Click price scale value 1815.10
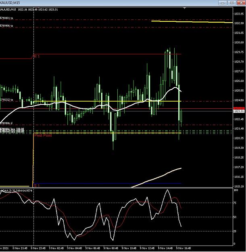Viewport: 246px width, 252px height. click(239, 186)
